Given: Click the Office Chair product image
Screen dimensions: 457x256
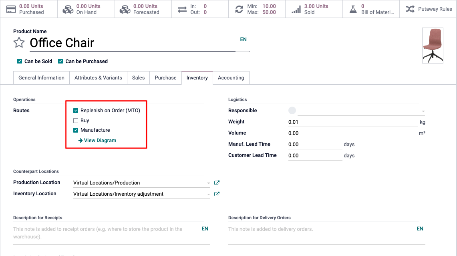Looking at the screenshot, I should tap(433, 46).
